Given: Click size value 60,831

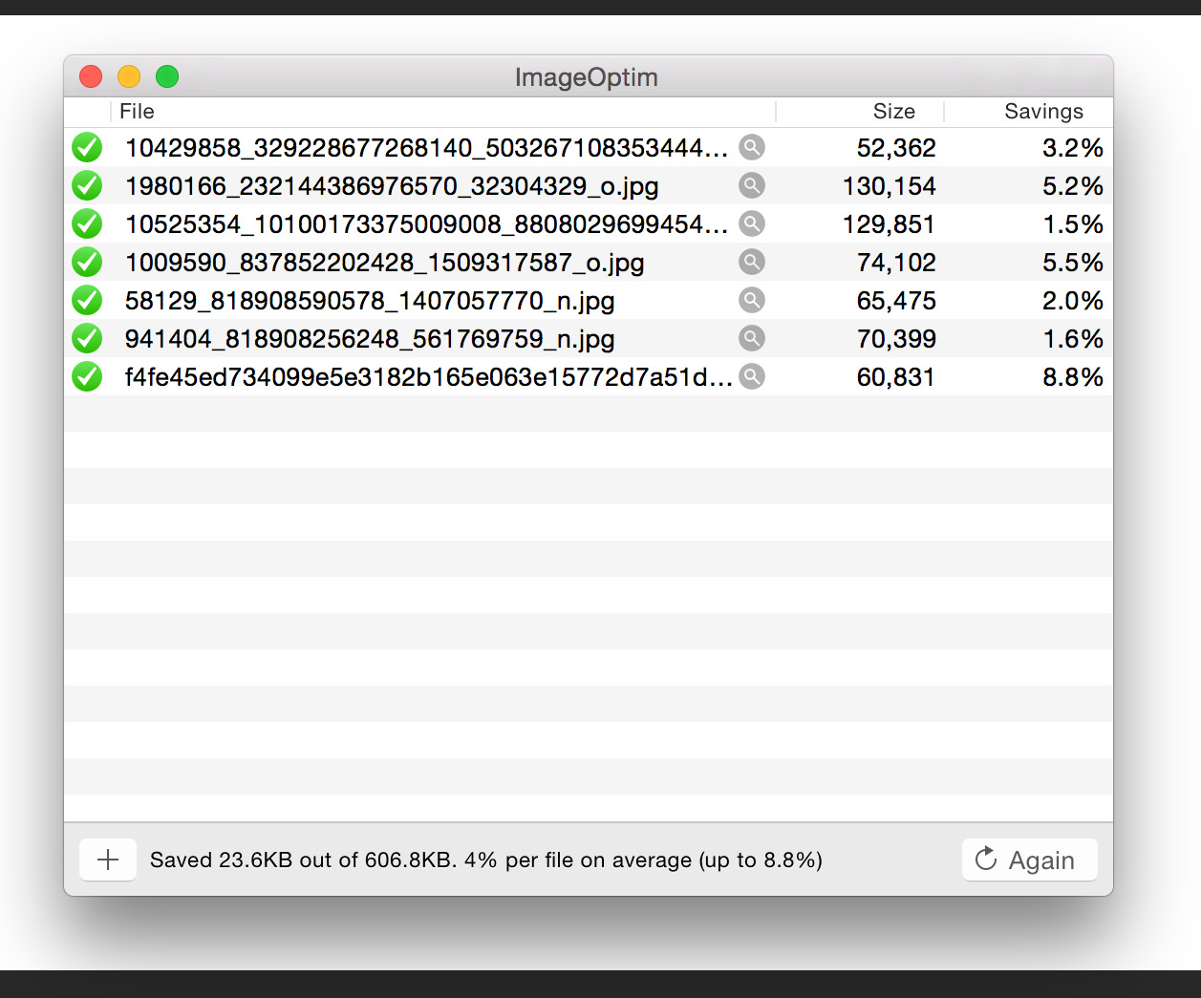Looking at the screenshot, I should (x=895, y=377).
